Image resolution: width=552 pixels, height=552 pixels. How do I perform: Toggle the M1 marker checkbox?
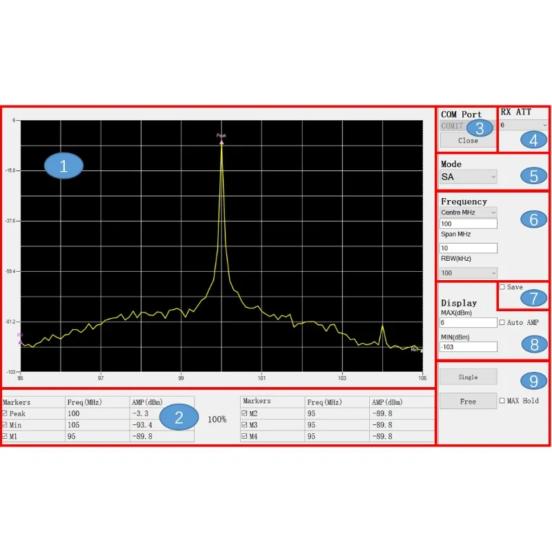coord(5,436)
